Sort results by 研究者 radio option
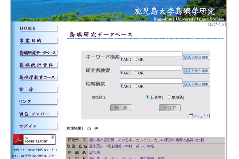This screenshot has height=159, width=239. point(147,97)
